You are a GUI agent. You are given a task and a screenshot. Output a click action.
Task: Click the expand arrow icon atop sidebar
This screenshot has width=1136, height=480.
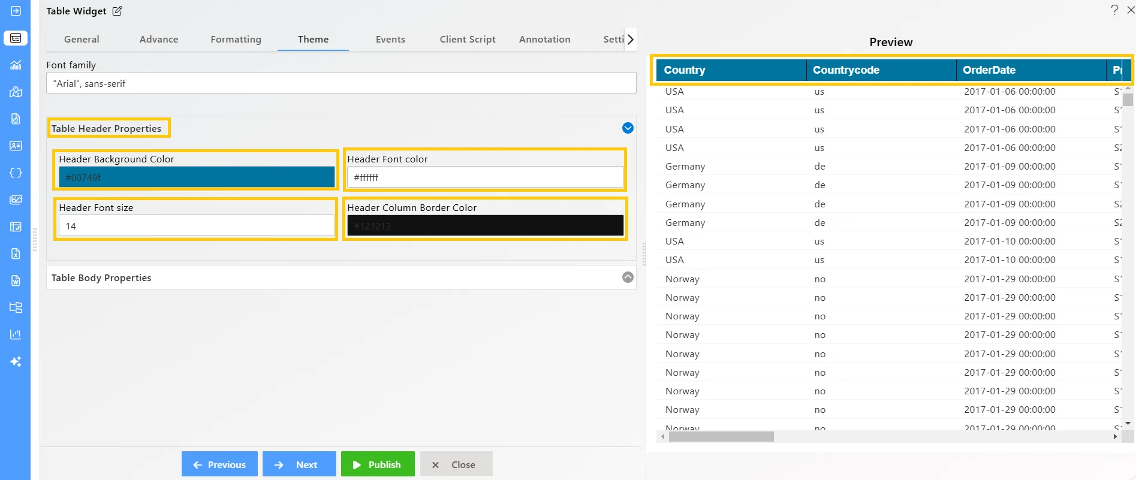pyautogui.click(x=16, y=11)
